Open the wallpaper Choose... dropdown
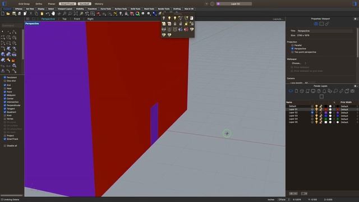Screen dimensions: 359x202 pyautogui.click(x=299, y=63)
